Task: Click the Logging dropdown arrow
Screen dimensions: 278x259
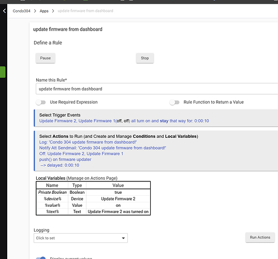Action: pyautogui.click(x=123, y=238)
